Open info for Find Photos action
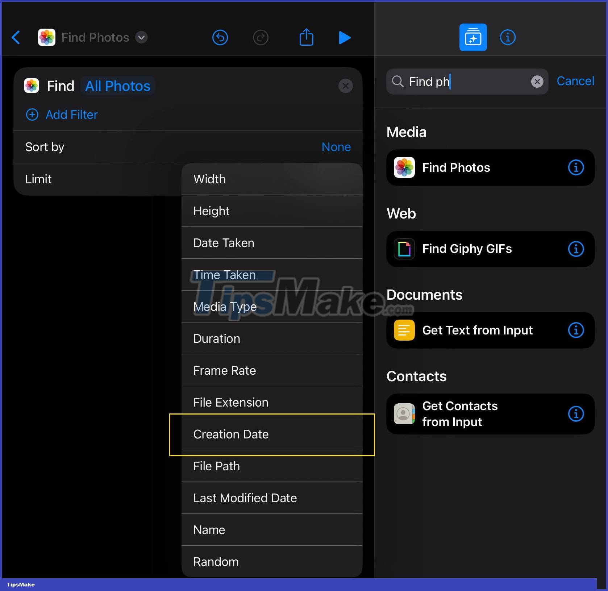This screenshot has width=608, height=591. pos(576,167)
